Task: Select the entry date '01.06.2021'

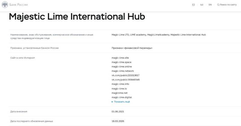Action: point(118,111)
